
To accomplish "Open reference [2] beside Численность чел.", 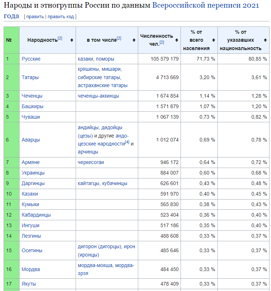I will pos(162,42).
